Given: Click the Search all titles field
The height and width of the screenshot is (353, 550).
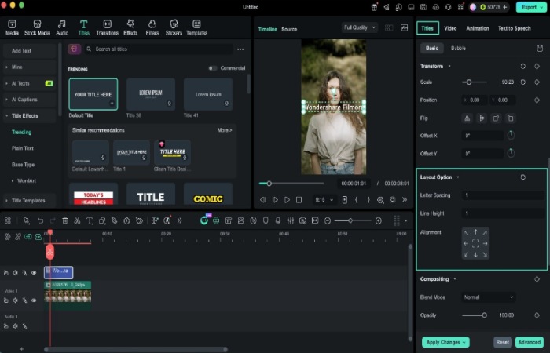Looking at the screenshot, I should 159,49.
